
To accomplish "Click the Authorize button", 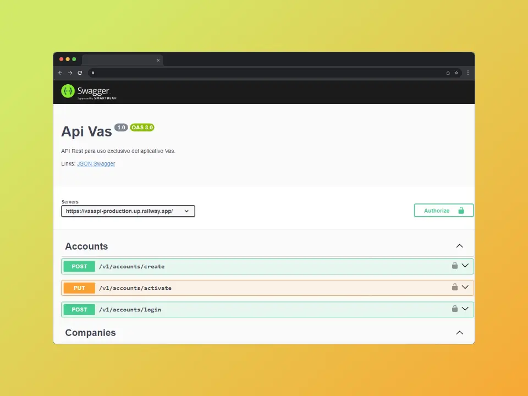I will pos(443,211).
